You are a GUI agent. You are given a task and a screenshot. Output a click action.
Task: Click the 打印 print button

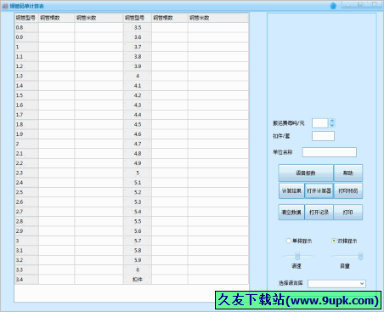(x=348, y=212)
